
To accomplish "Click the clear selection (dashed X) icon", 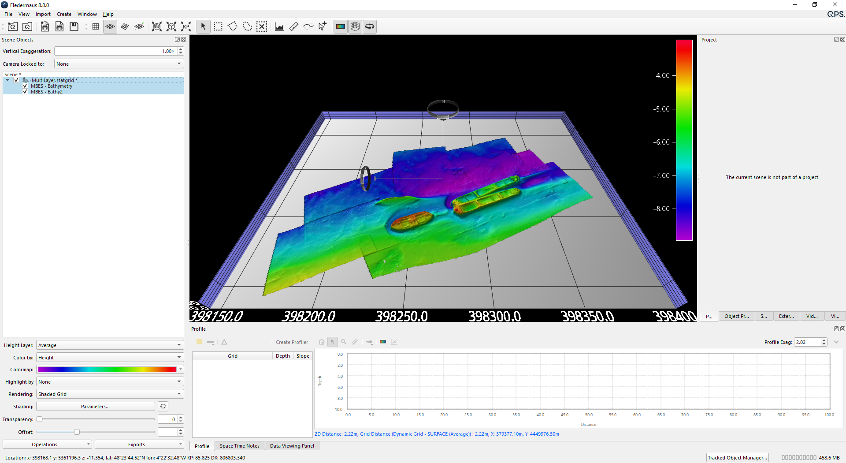I will 262,27.
